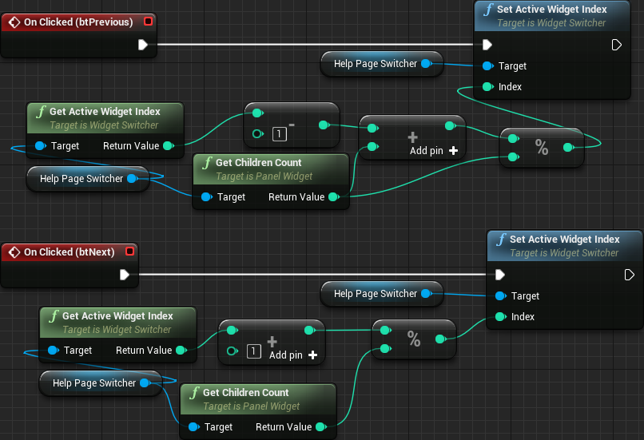Screen dimensions: 644x440
Task: Click exec output pin of bottom Set Active Widget Index
Action: click(629, 275)
